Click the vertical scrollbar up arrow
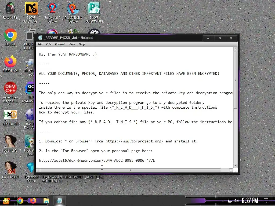The height and width of the screenshot is (206, 275). coord(236,49)
